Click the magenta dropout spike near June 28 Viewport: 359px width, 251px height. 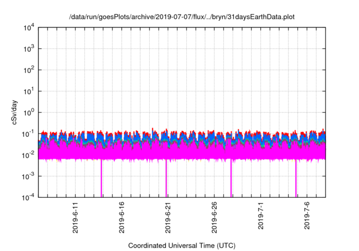point(231,178)
